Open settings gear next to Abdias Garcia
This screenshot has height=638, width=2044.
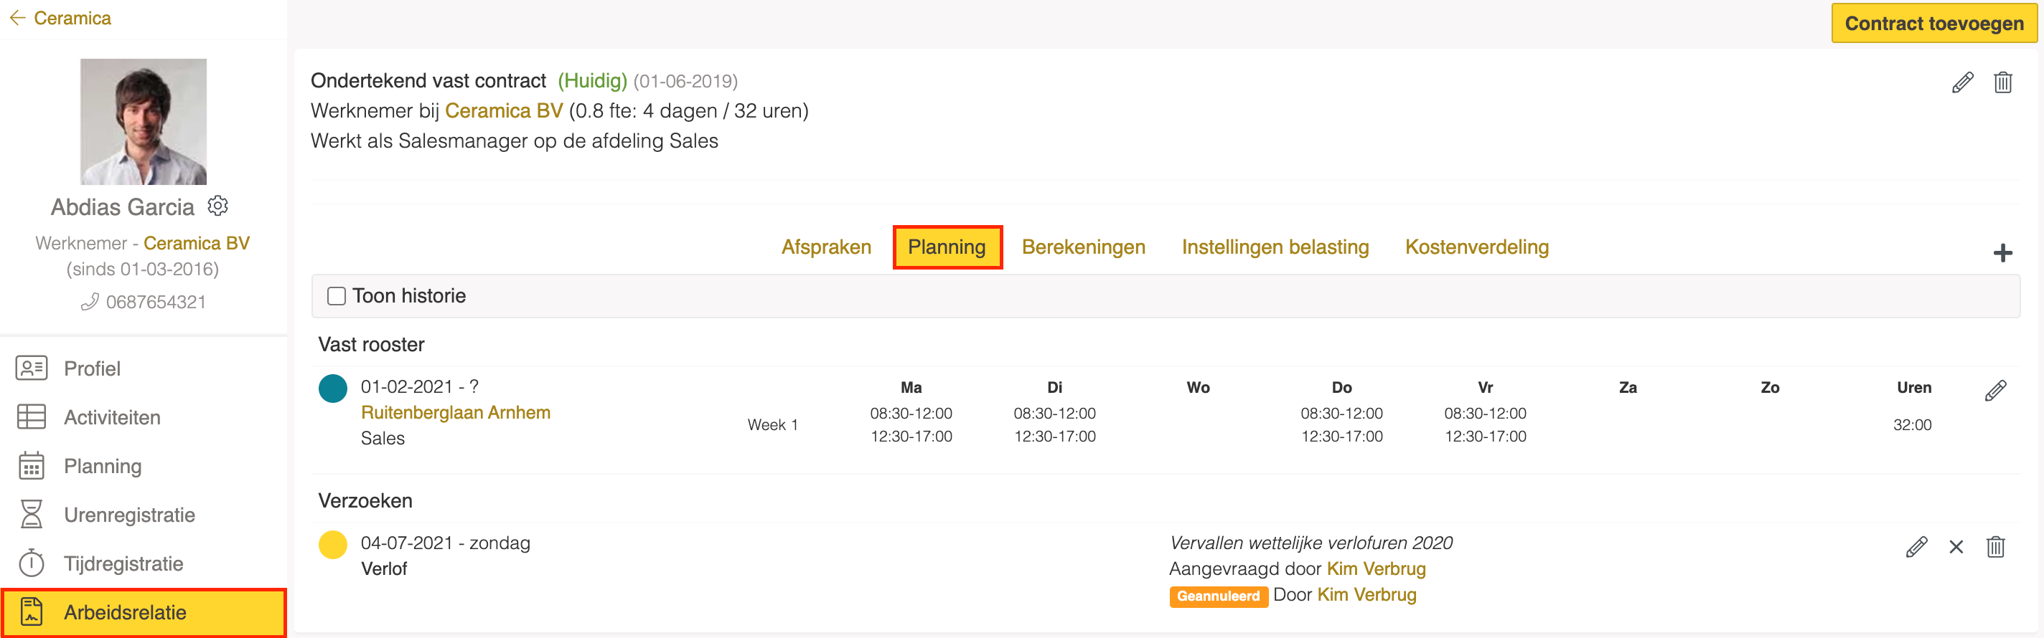217,206
